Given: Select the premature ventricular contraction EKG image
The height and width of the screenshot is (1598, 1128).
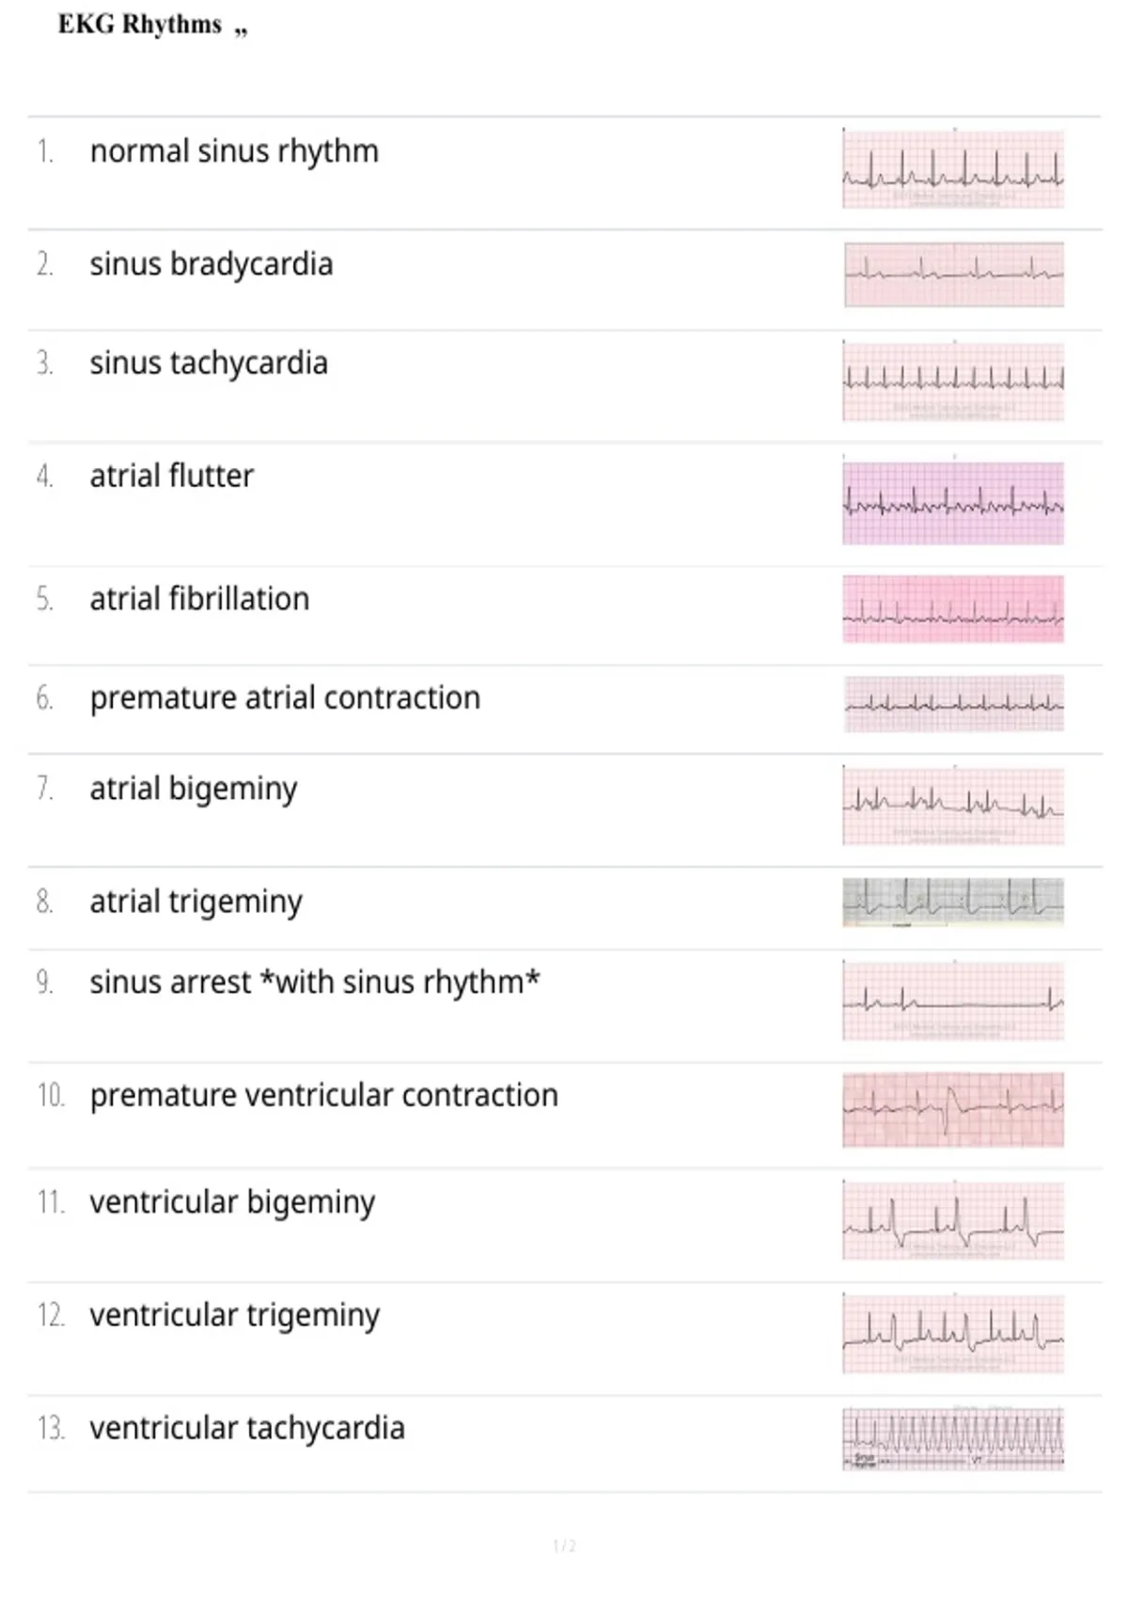Looking at the screenshot, I should coord(953,1109).
